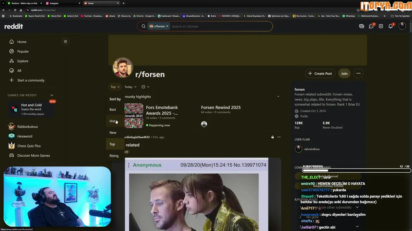Open Home in the left sidebar

[22, 42]
